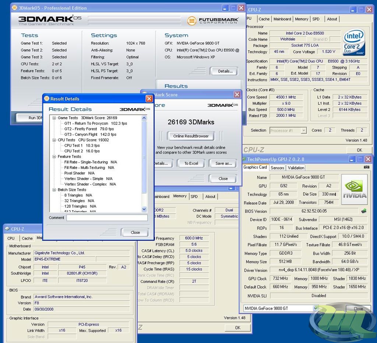Click the bottom-left CPU-Z title bar icon
The width and height of the screenshot is (377, 343).
pyautogui.click(x=7, y=229)
